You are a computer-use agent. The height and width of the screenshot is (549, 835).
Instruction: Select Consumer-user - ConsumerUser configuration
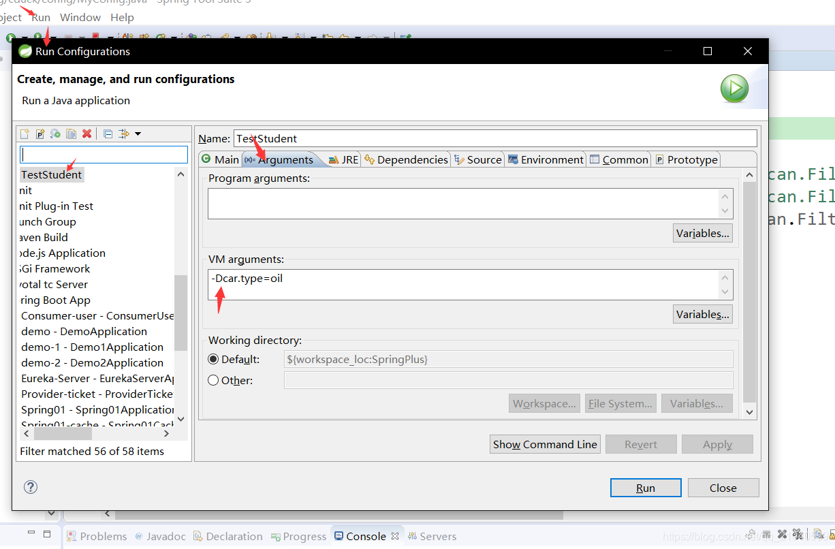(x=97, y=315)
